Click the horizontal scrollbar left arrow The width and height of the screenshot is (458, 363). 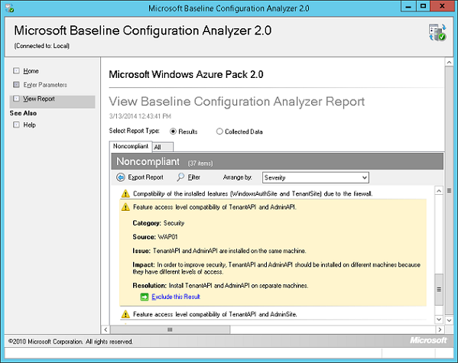[106, 329]
